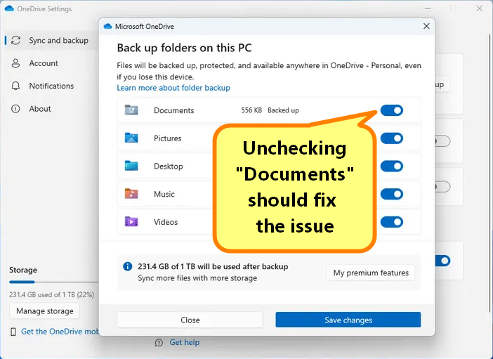Close the Microsoft OneDrive dialog with X
The width and height of the screenshot is (493, 359).
pyautogui.click(x=426, y=26)
